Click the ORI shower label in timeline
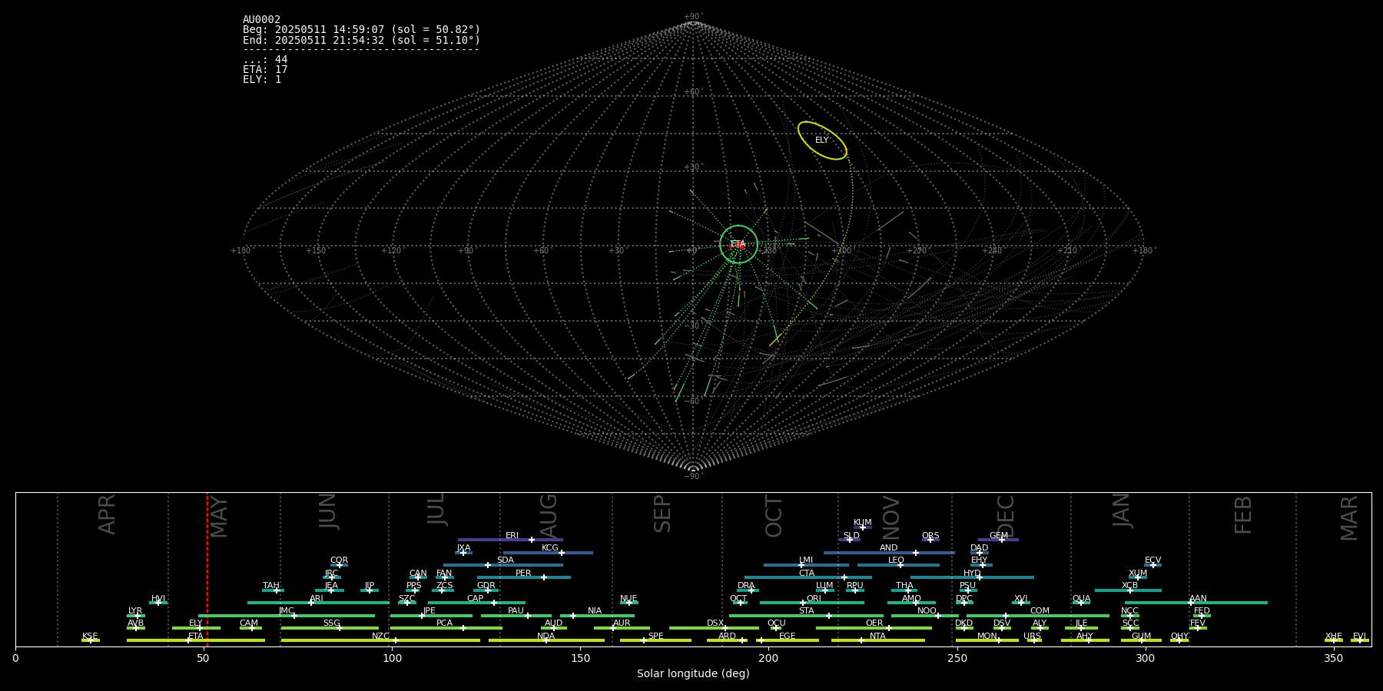This screenshot has height=691, width=1383. point(814,599)
